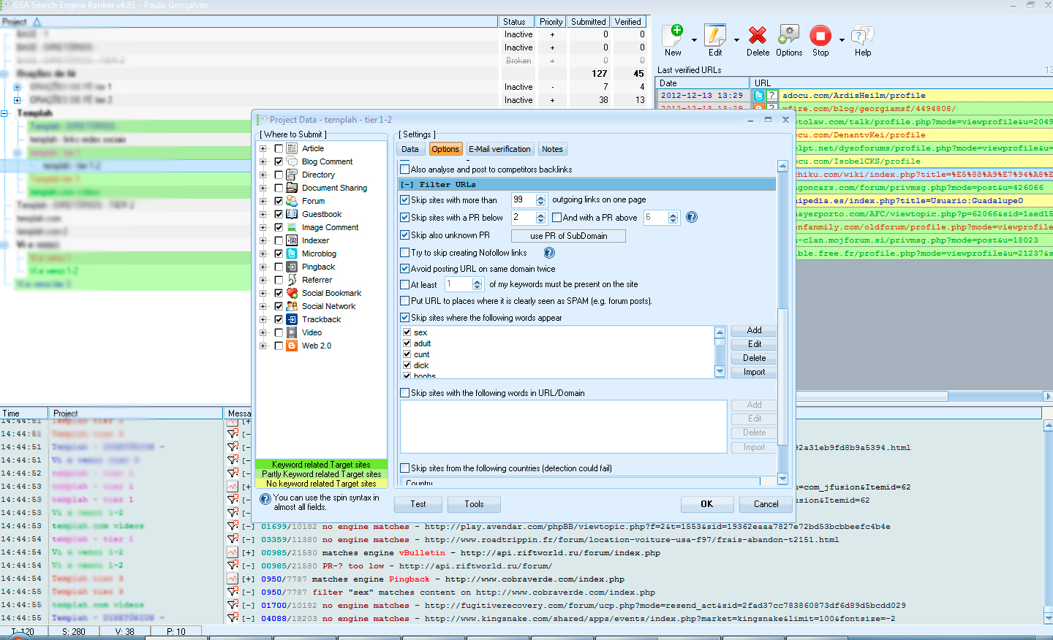Click the Article engine icon

pyautogui.click(x=292, y=148)
